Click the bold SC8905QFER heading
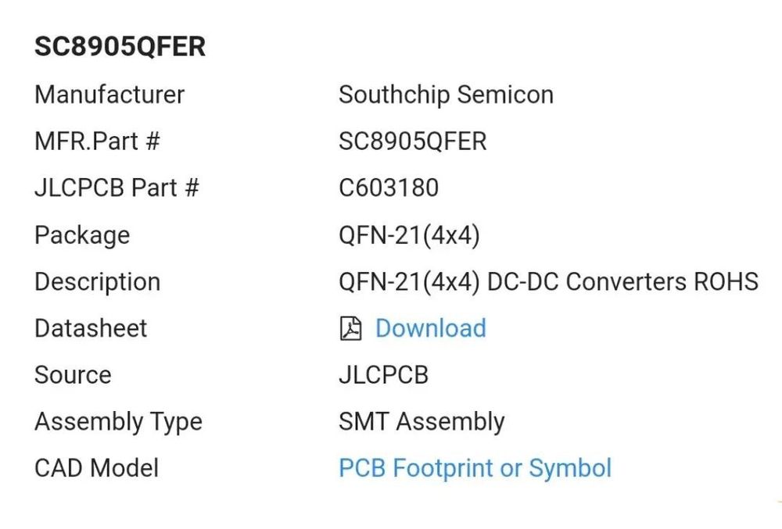782x529 pixels. coord(120,47)
